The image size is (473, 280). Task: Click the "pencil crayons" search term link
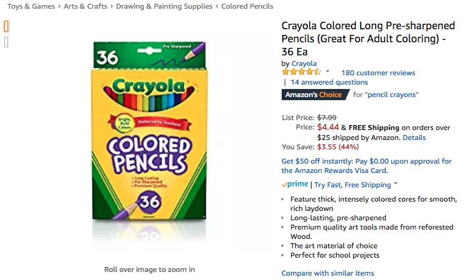pyautogui.click(x=391, y=95)
